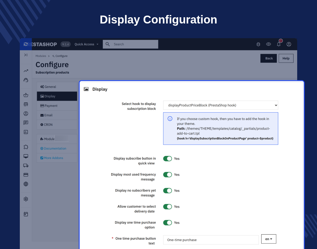Toggle Display no subscribers yet message
The image size is (317, 249).
168,191
